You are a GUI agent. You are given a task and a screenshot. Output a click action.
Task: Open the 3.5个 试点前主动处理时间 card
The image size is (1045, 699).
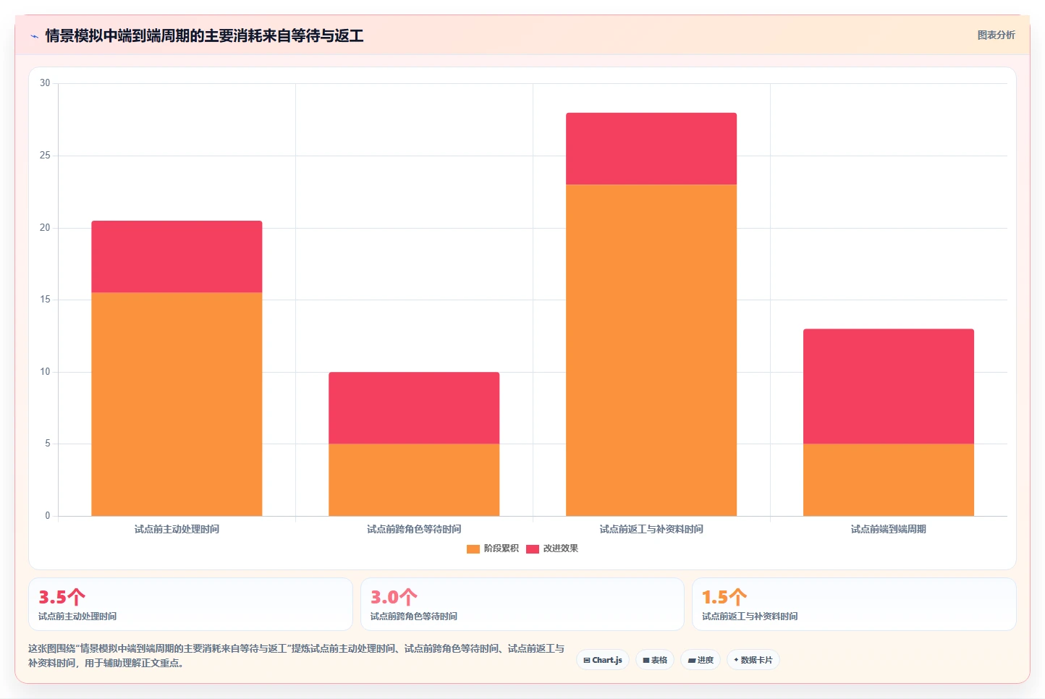pyautogui.click(x=190, y=604)
